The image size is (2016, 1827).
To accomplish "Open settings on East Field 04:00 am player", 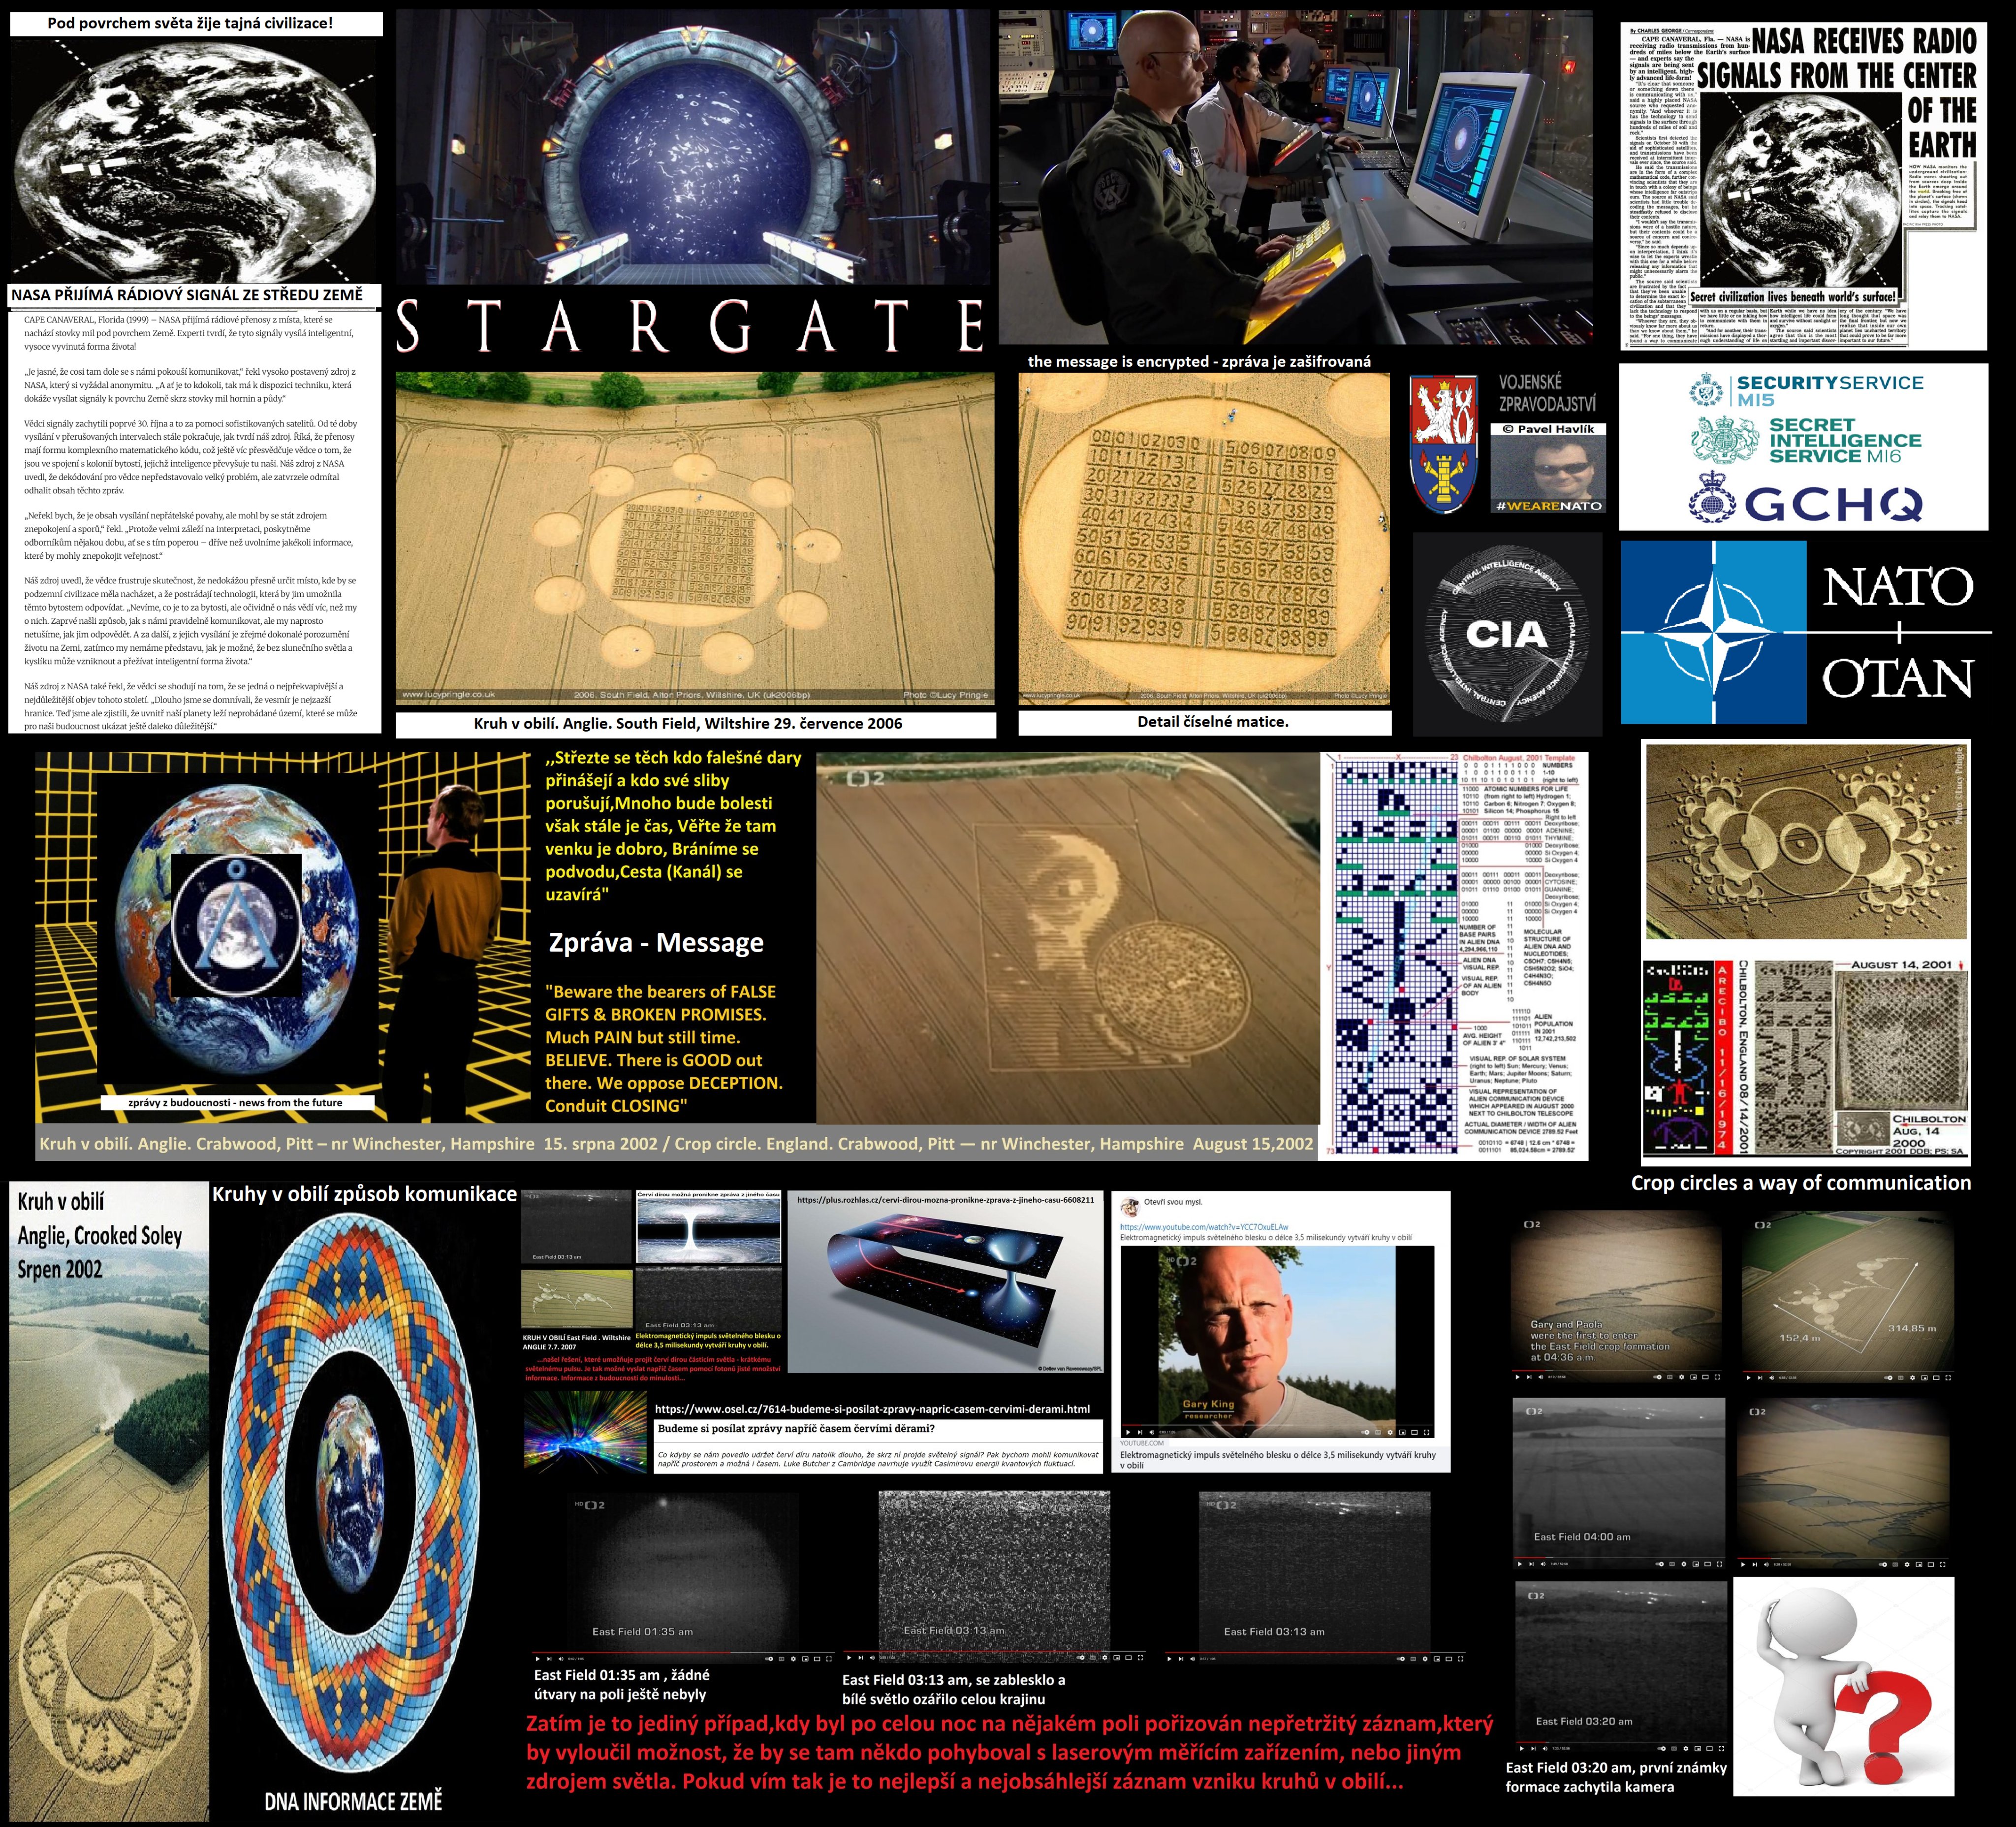I will pyautogui.click(x=1684, y=1564).
